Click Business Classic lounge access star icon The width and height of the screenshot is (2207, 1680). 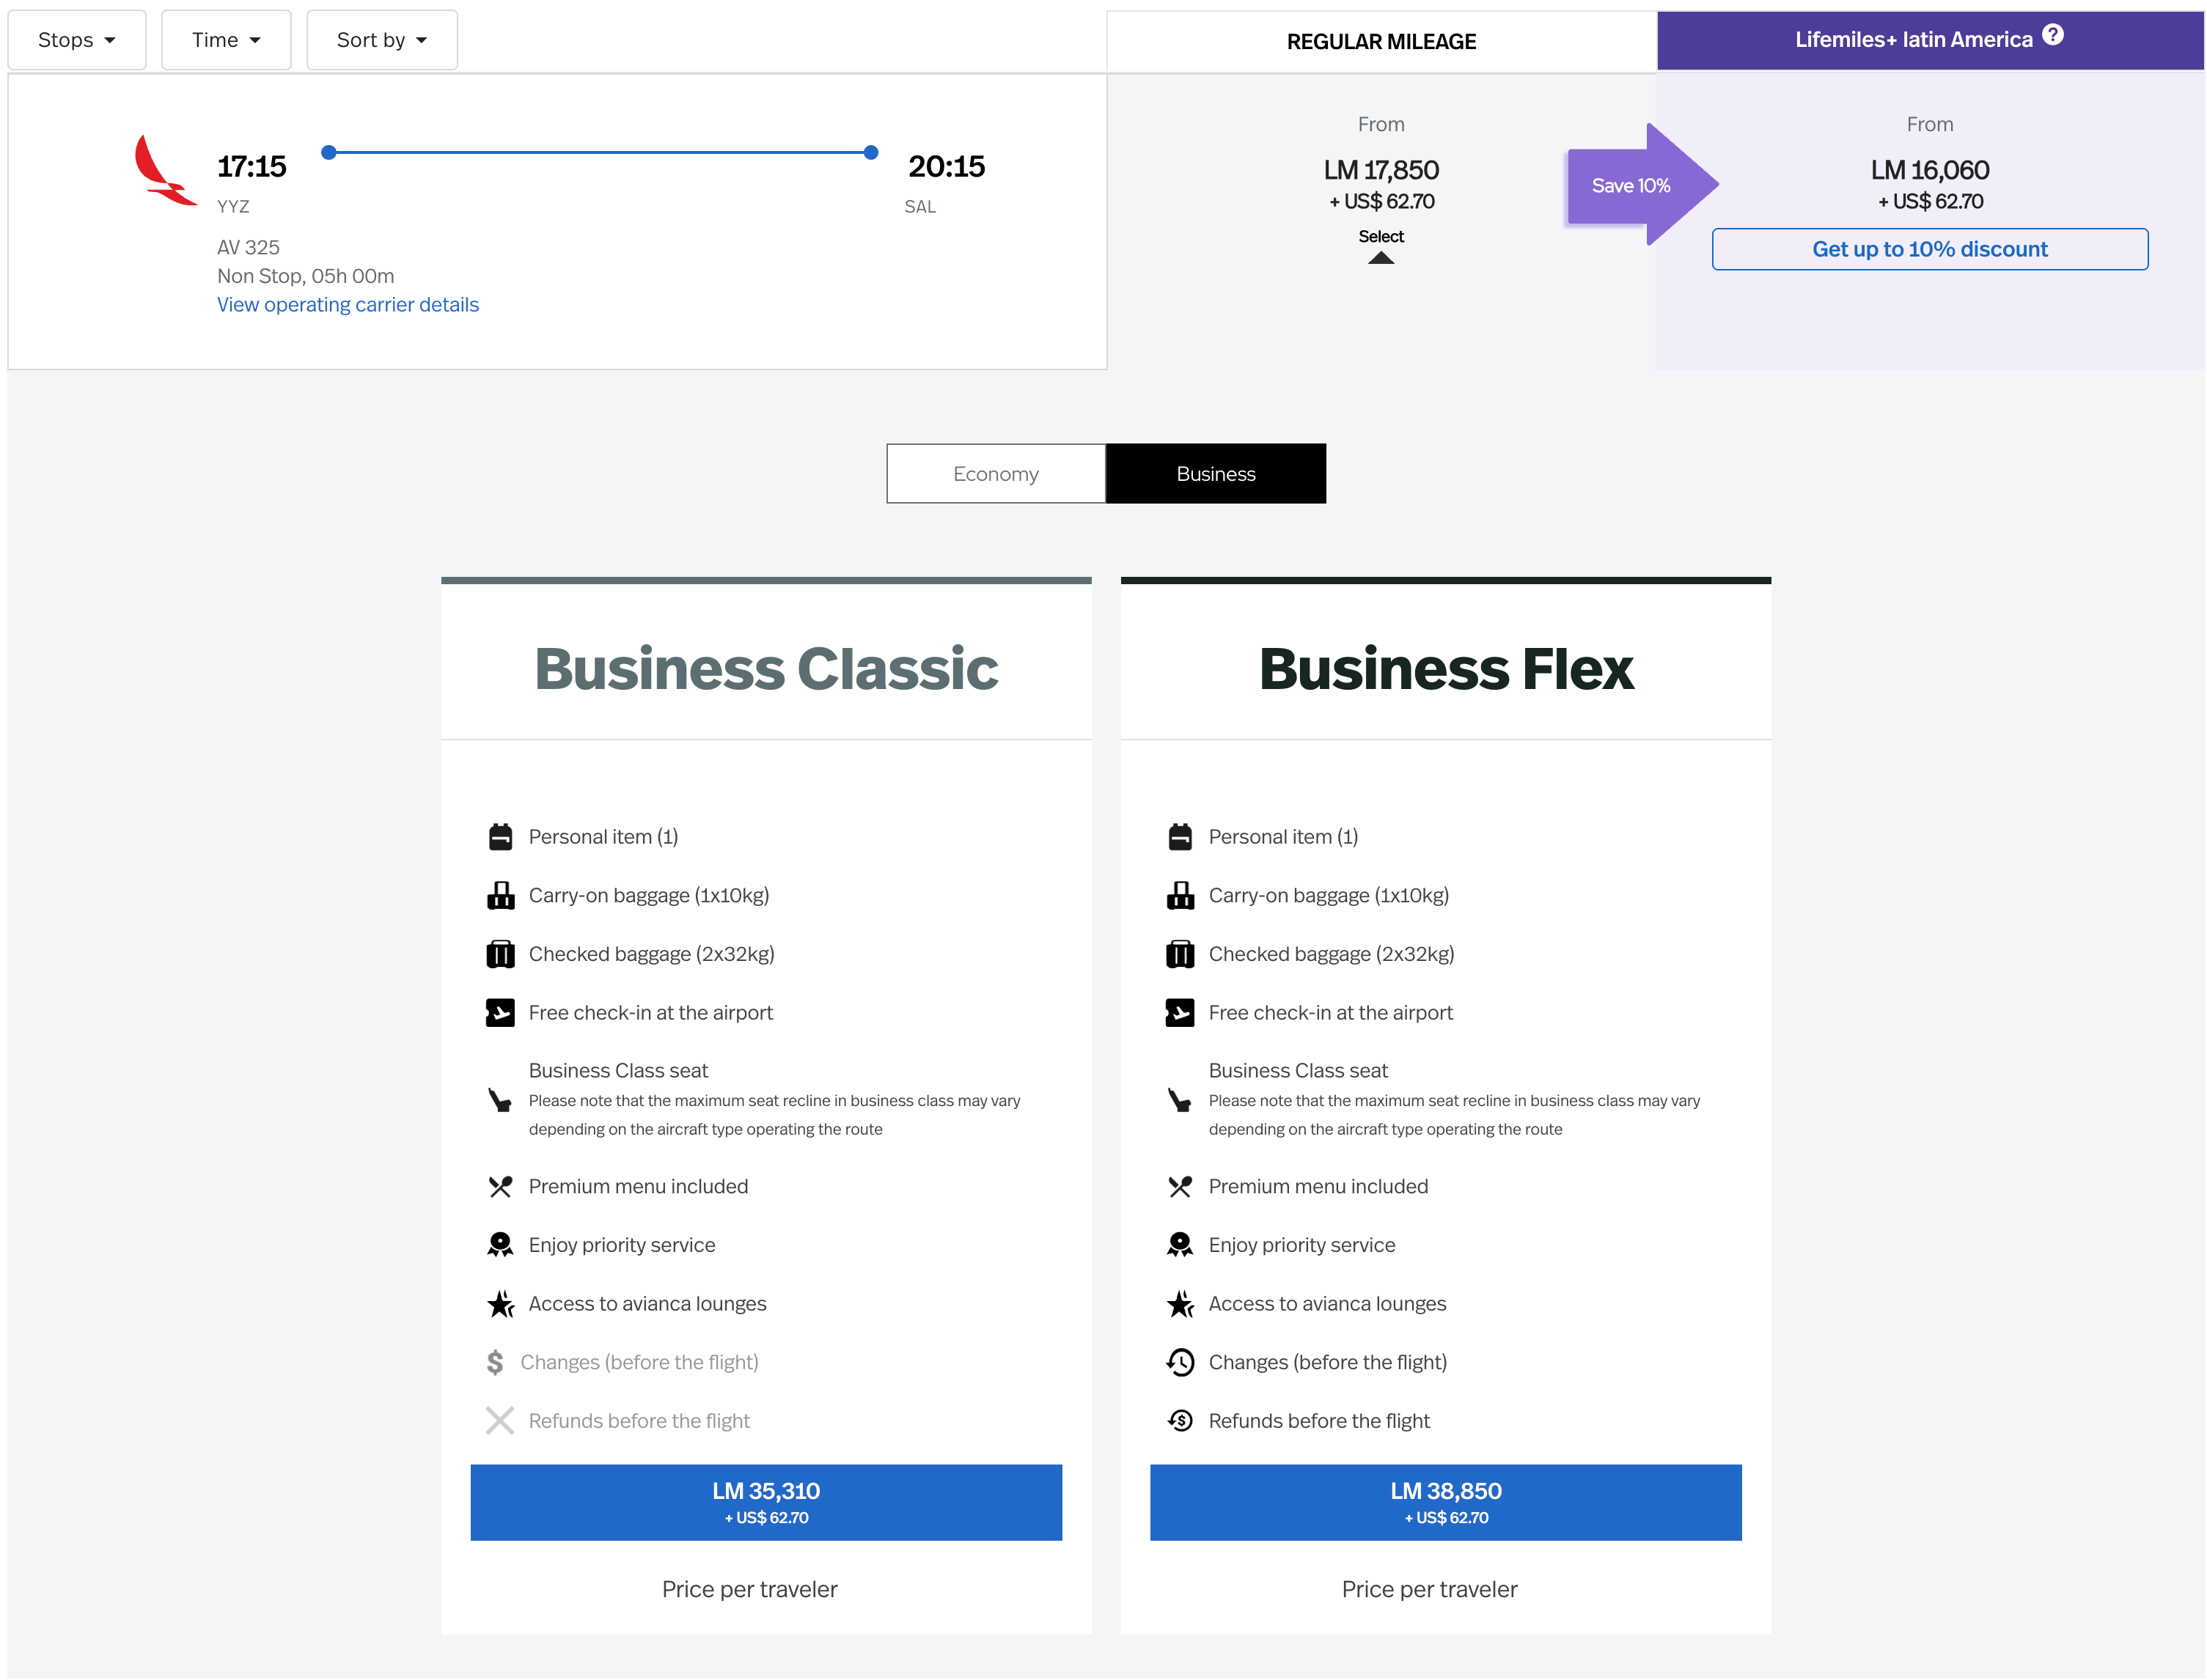(x=500, y=1304)
